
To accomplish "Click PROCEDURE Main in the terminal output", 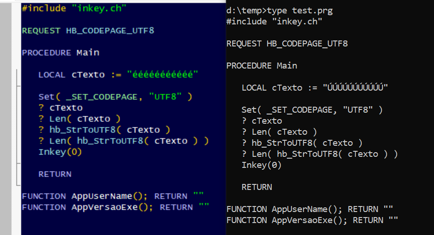I will pyautogui.click(x=262, y=66).
